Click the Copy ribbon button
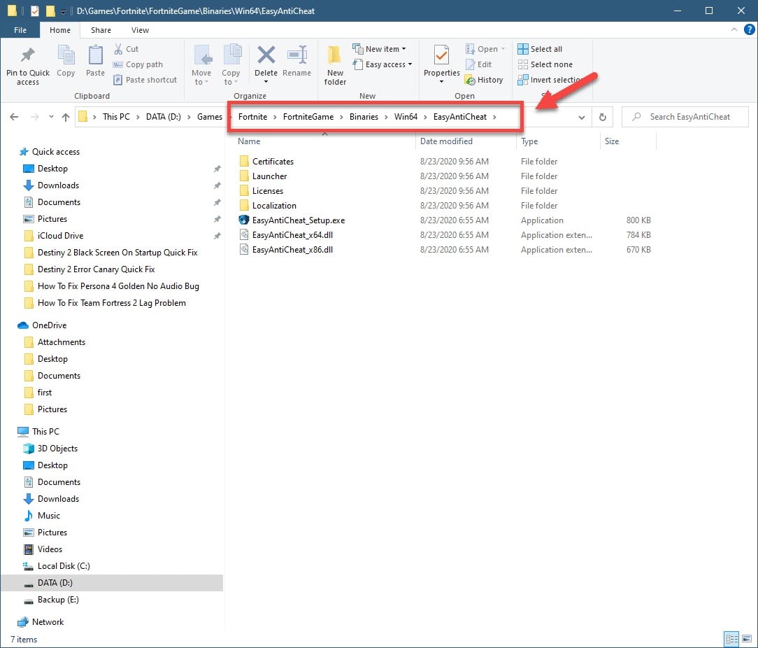 point(66,61)
